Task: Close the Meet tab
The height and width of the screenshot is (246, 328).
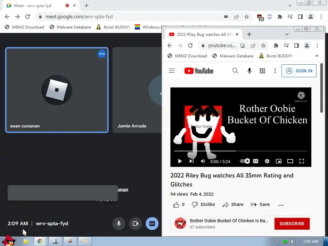Action: tap(74, 6)
